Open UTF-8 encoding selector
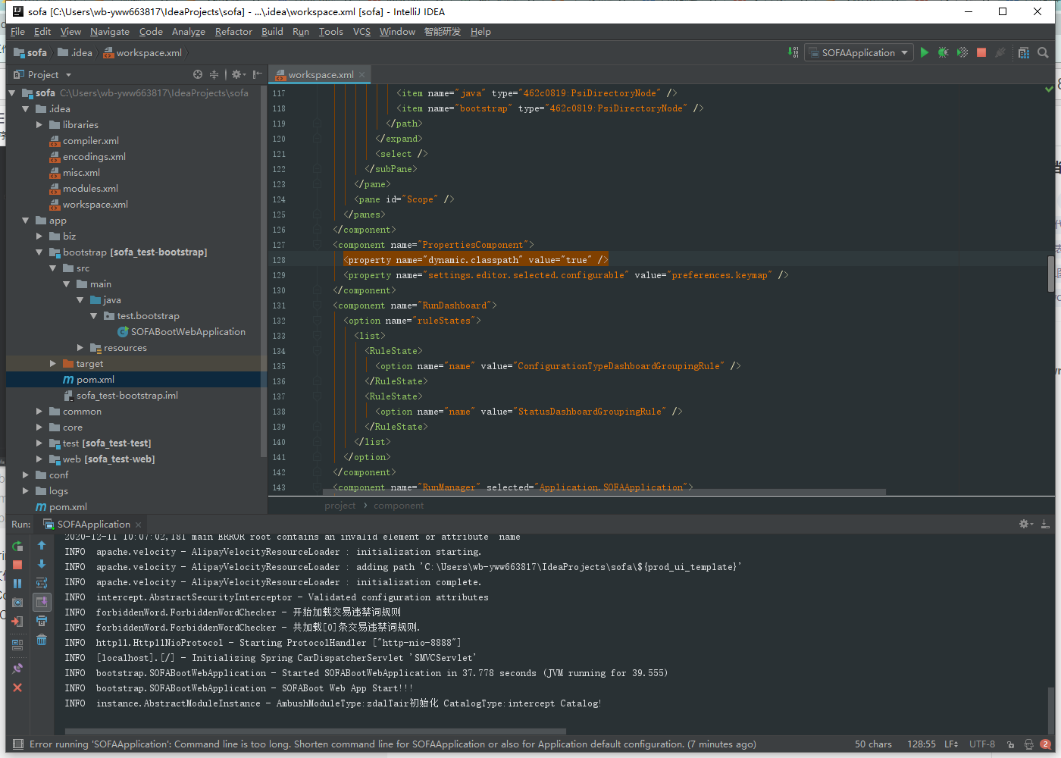The height and width of the screenshot is (758, 1061). 982,744
